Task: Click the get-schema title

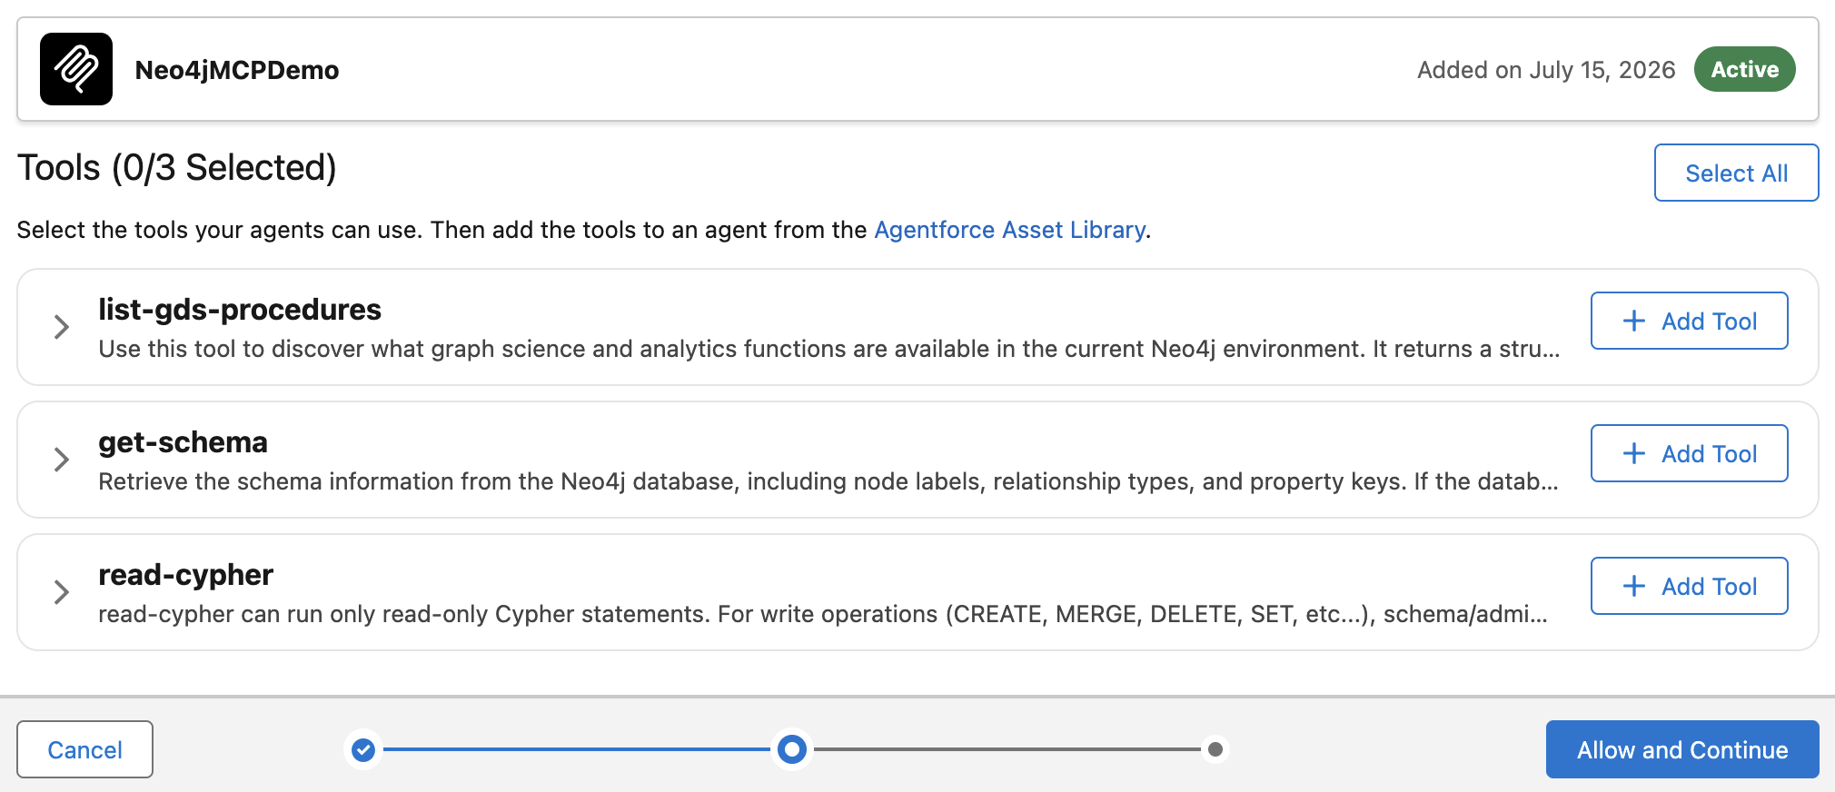Action: (183, 442)
